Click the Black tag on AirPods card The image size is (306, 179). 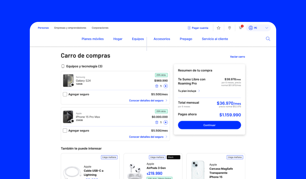[x=173, y=157]
